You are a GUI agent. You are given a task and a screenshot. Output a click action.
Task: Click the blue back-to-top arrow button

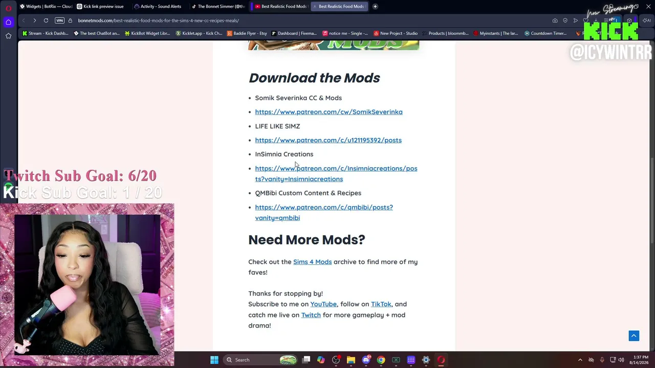click(634, 336)
